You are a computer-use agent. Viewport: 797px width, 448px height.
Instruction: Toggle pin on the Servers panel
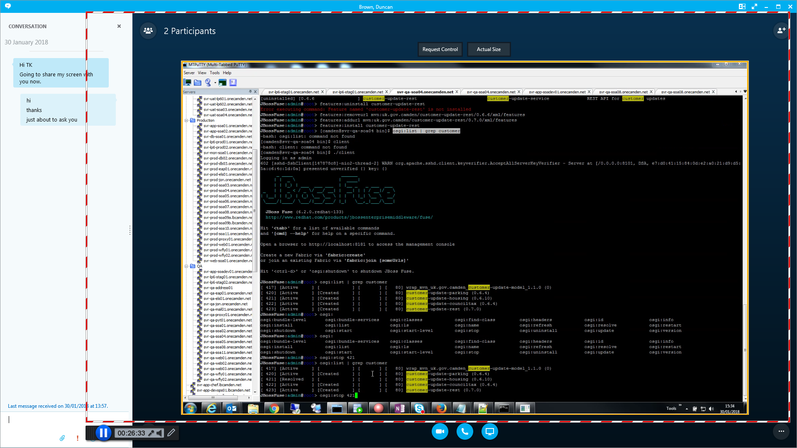[x=250, y=92]
